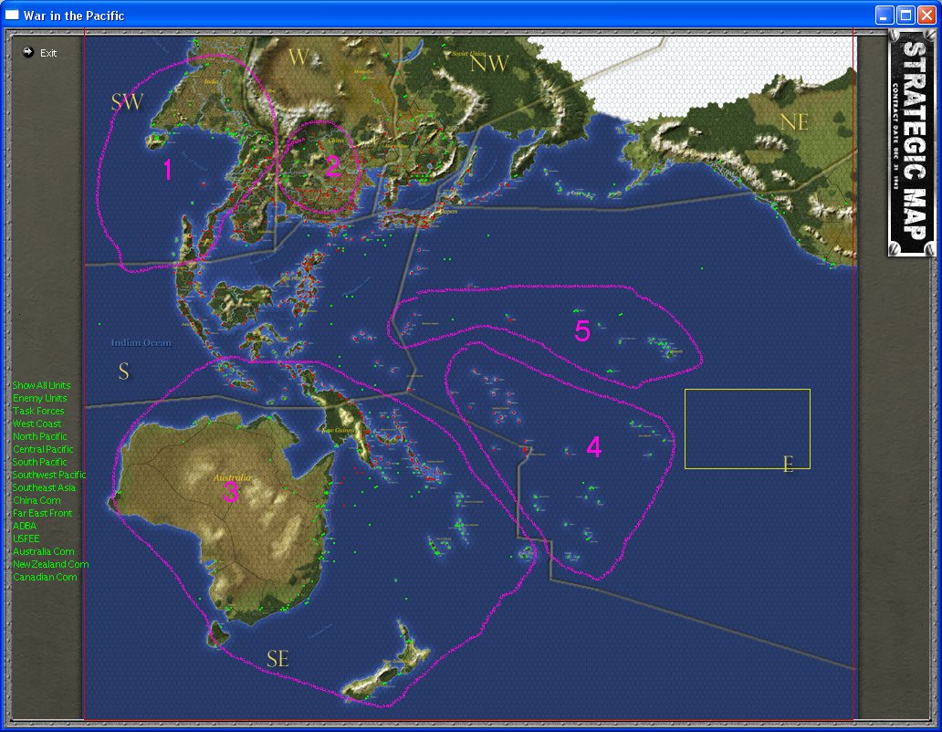Click the Exit arrow icon

tap(27, 52)
